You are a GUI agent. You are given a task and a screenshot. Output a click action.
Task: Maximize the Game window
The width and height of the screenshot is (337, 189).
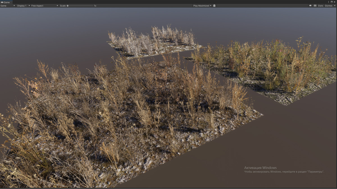[332, 2]
